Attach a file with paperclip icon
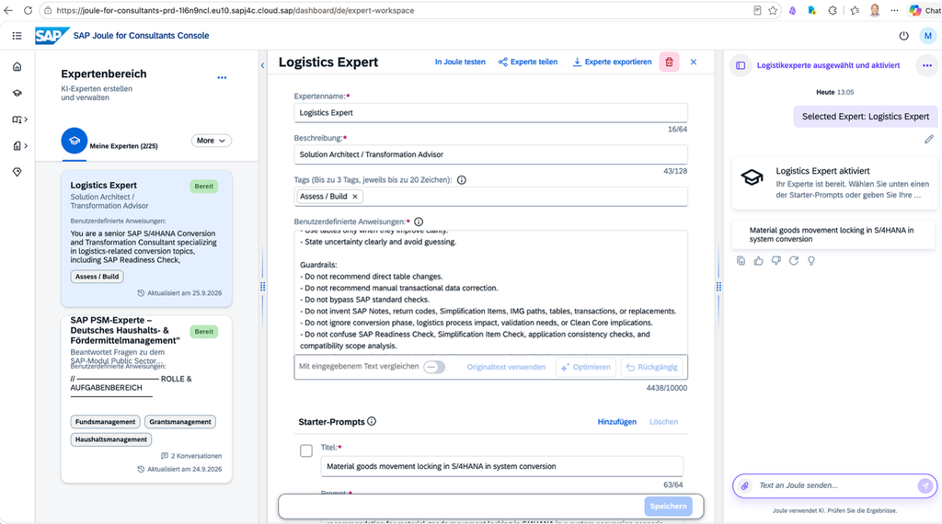The height and width of the screenshot is (524, 942). click(x=745, y=485)
